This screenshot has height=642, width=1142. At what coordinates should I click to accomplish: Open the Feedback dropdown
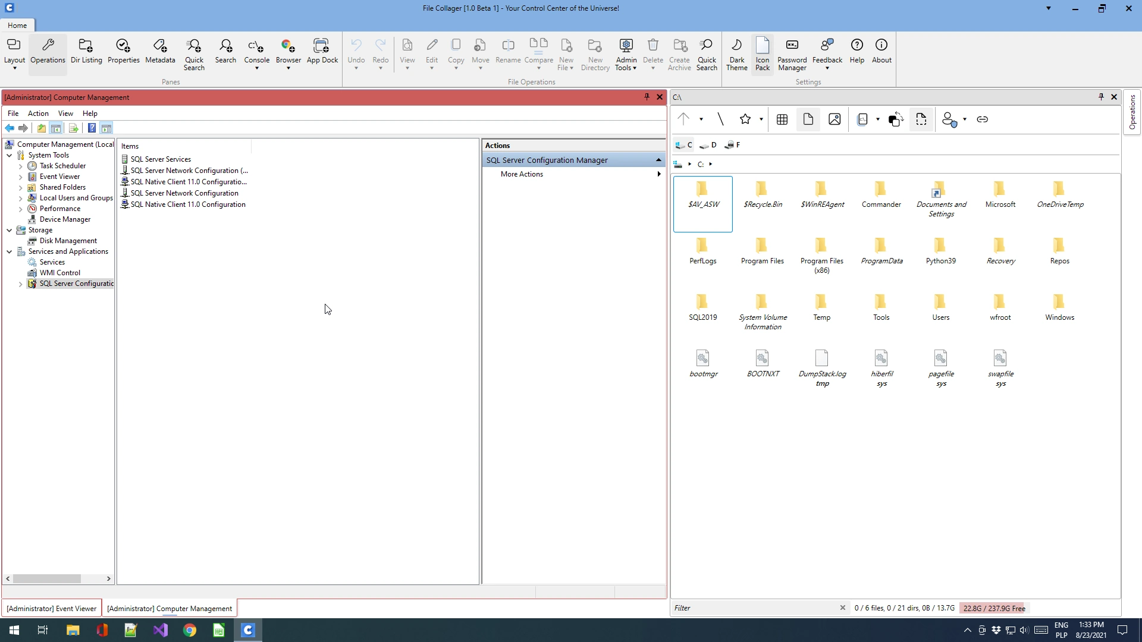click(x=827, y=53)
